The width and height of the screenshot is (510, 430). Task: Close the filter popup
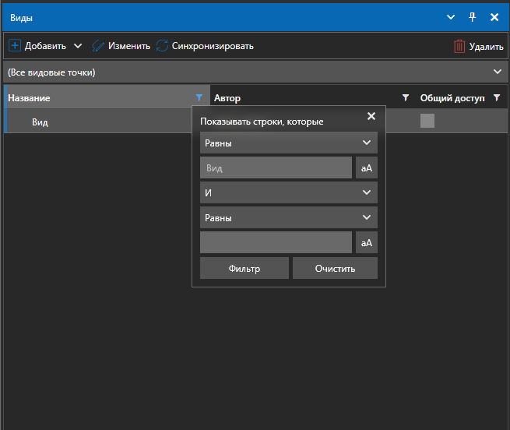[x=371, y=116]
